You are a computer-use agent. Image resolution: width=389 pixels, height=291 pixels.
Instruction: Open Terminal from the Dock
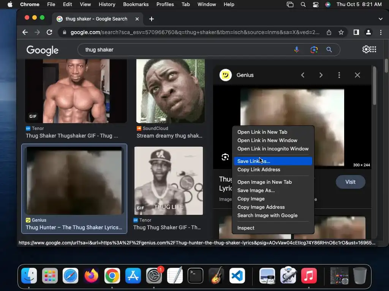pyautogui.click(x=196, y=275)
